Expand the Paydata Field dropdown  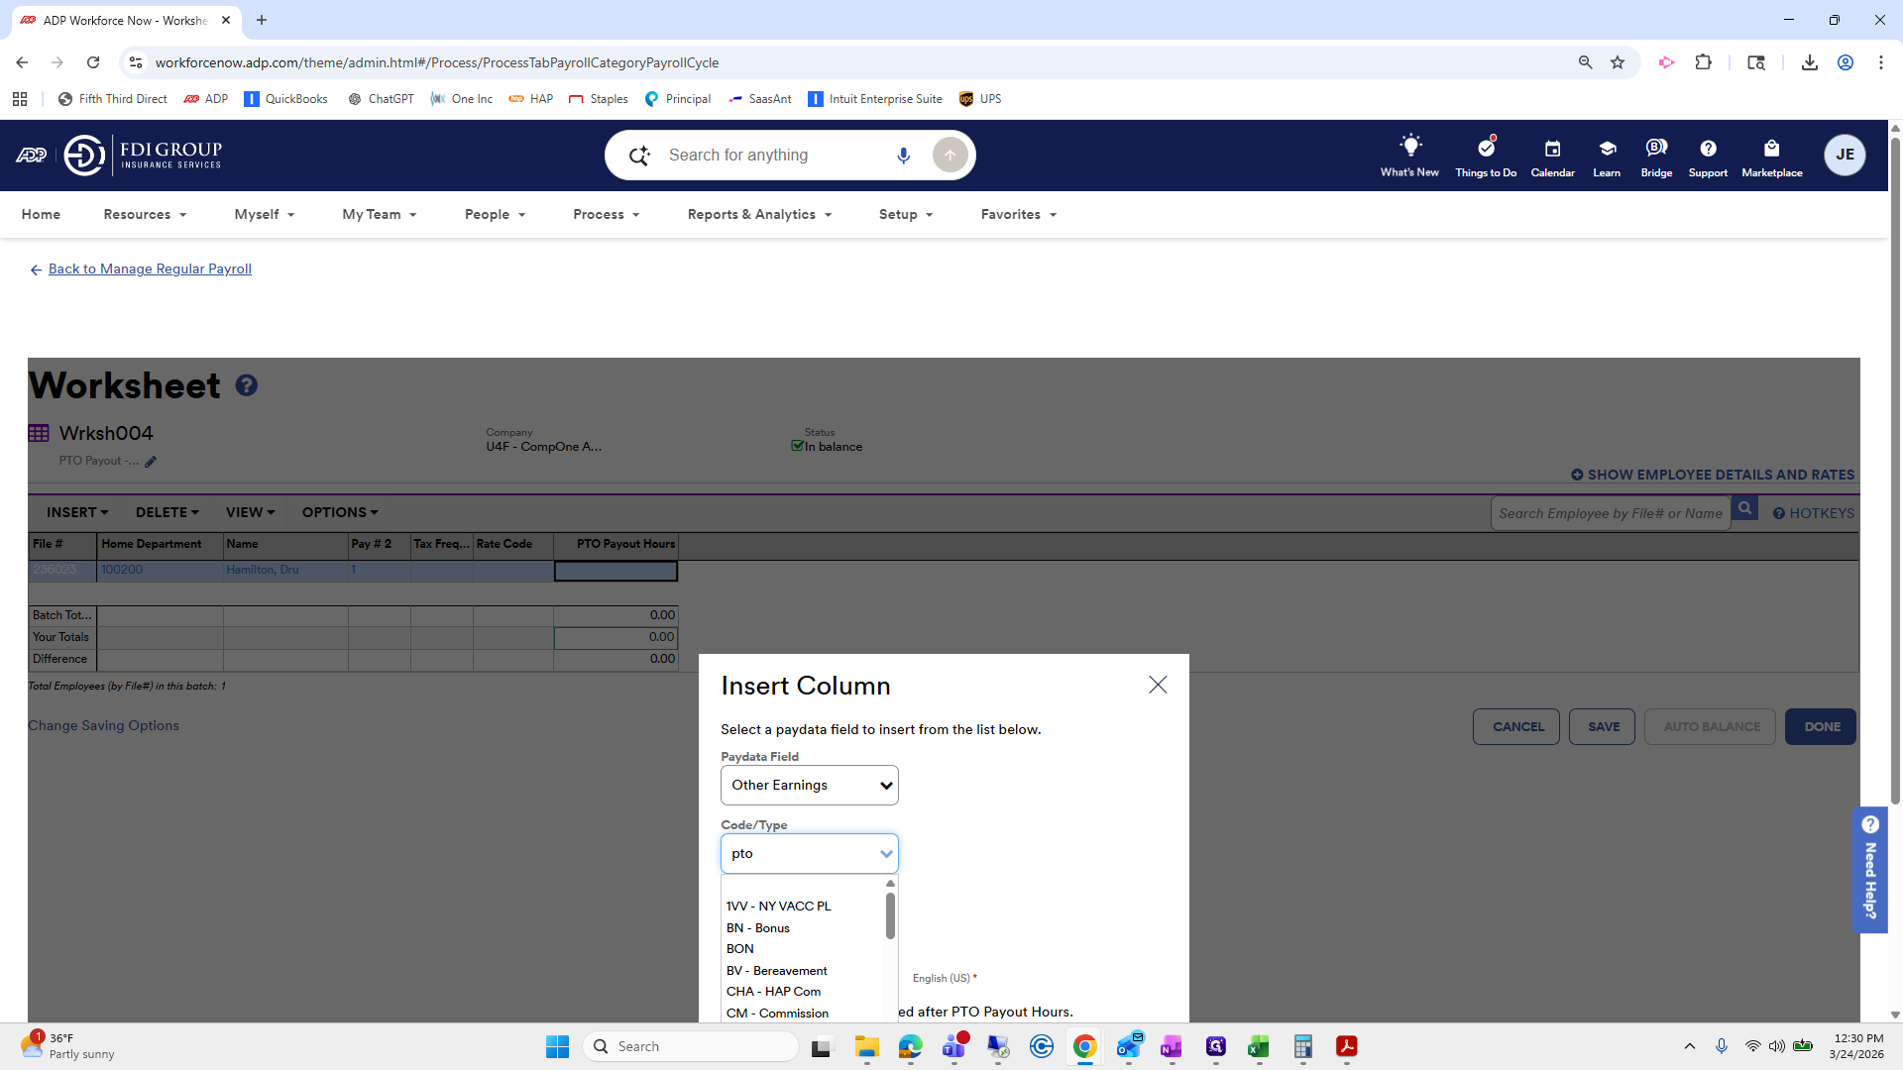point(809,785)
